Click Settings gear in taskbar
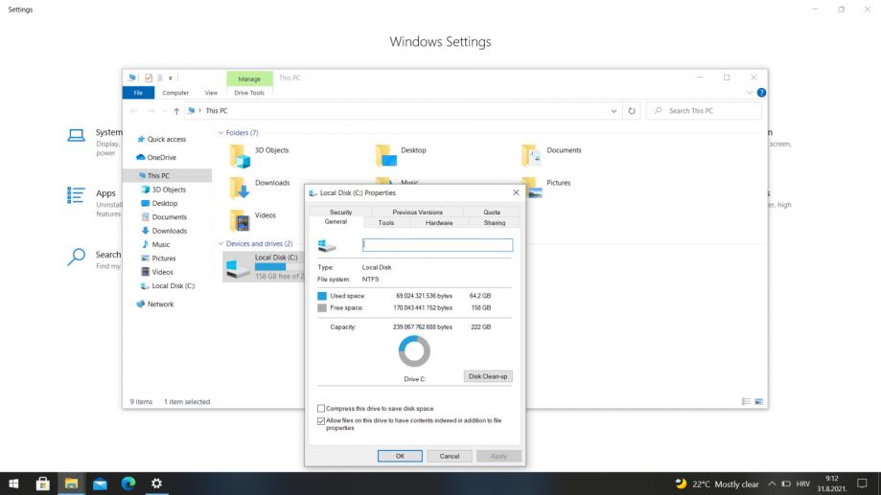The width and height of the screenshot is (881, 495). [x=157, y=484]
